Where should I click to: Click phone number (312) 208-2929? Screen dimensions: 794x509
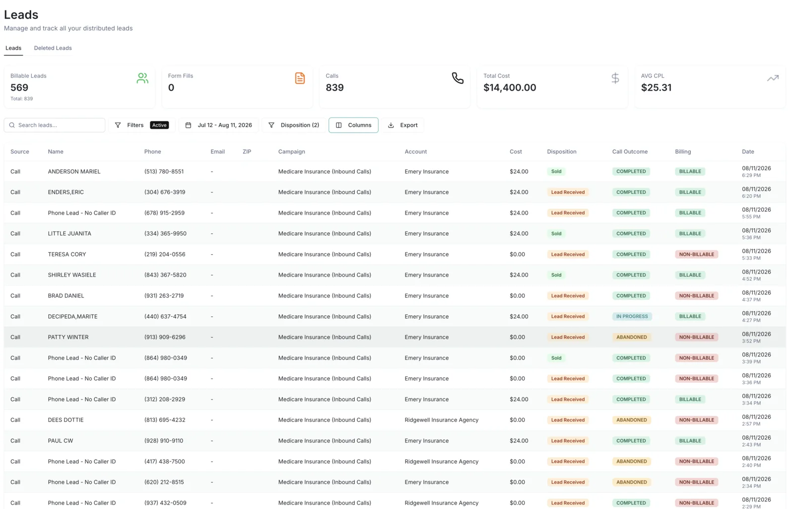click(x=165, y=399)
